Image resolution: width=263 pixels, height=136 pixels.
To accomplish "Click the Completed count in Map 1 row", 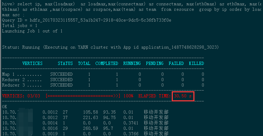I will coord(117,74).
